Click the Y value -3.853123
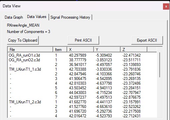 104,60
